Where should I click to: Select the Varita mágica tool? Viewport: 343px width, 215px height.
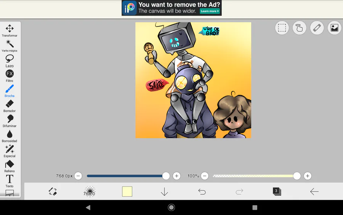10,46
